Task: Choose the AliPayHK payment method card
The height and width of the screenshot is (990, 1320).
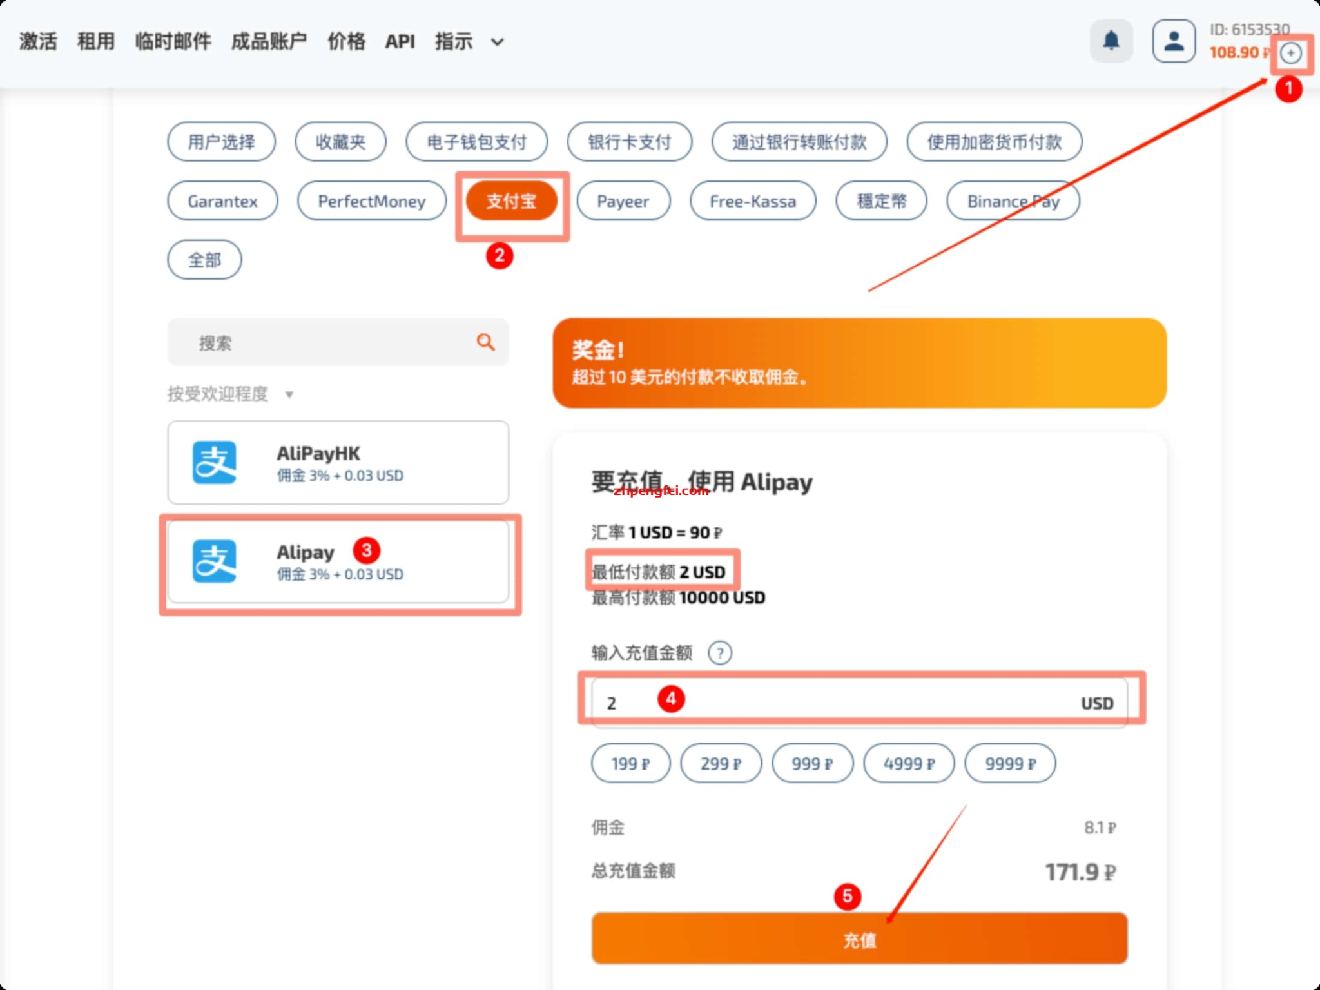Action: point(338,463)
